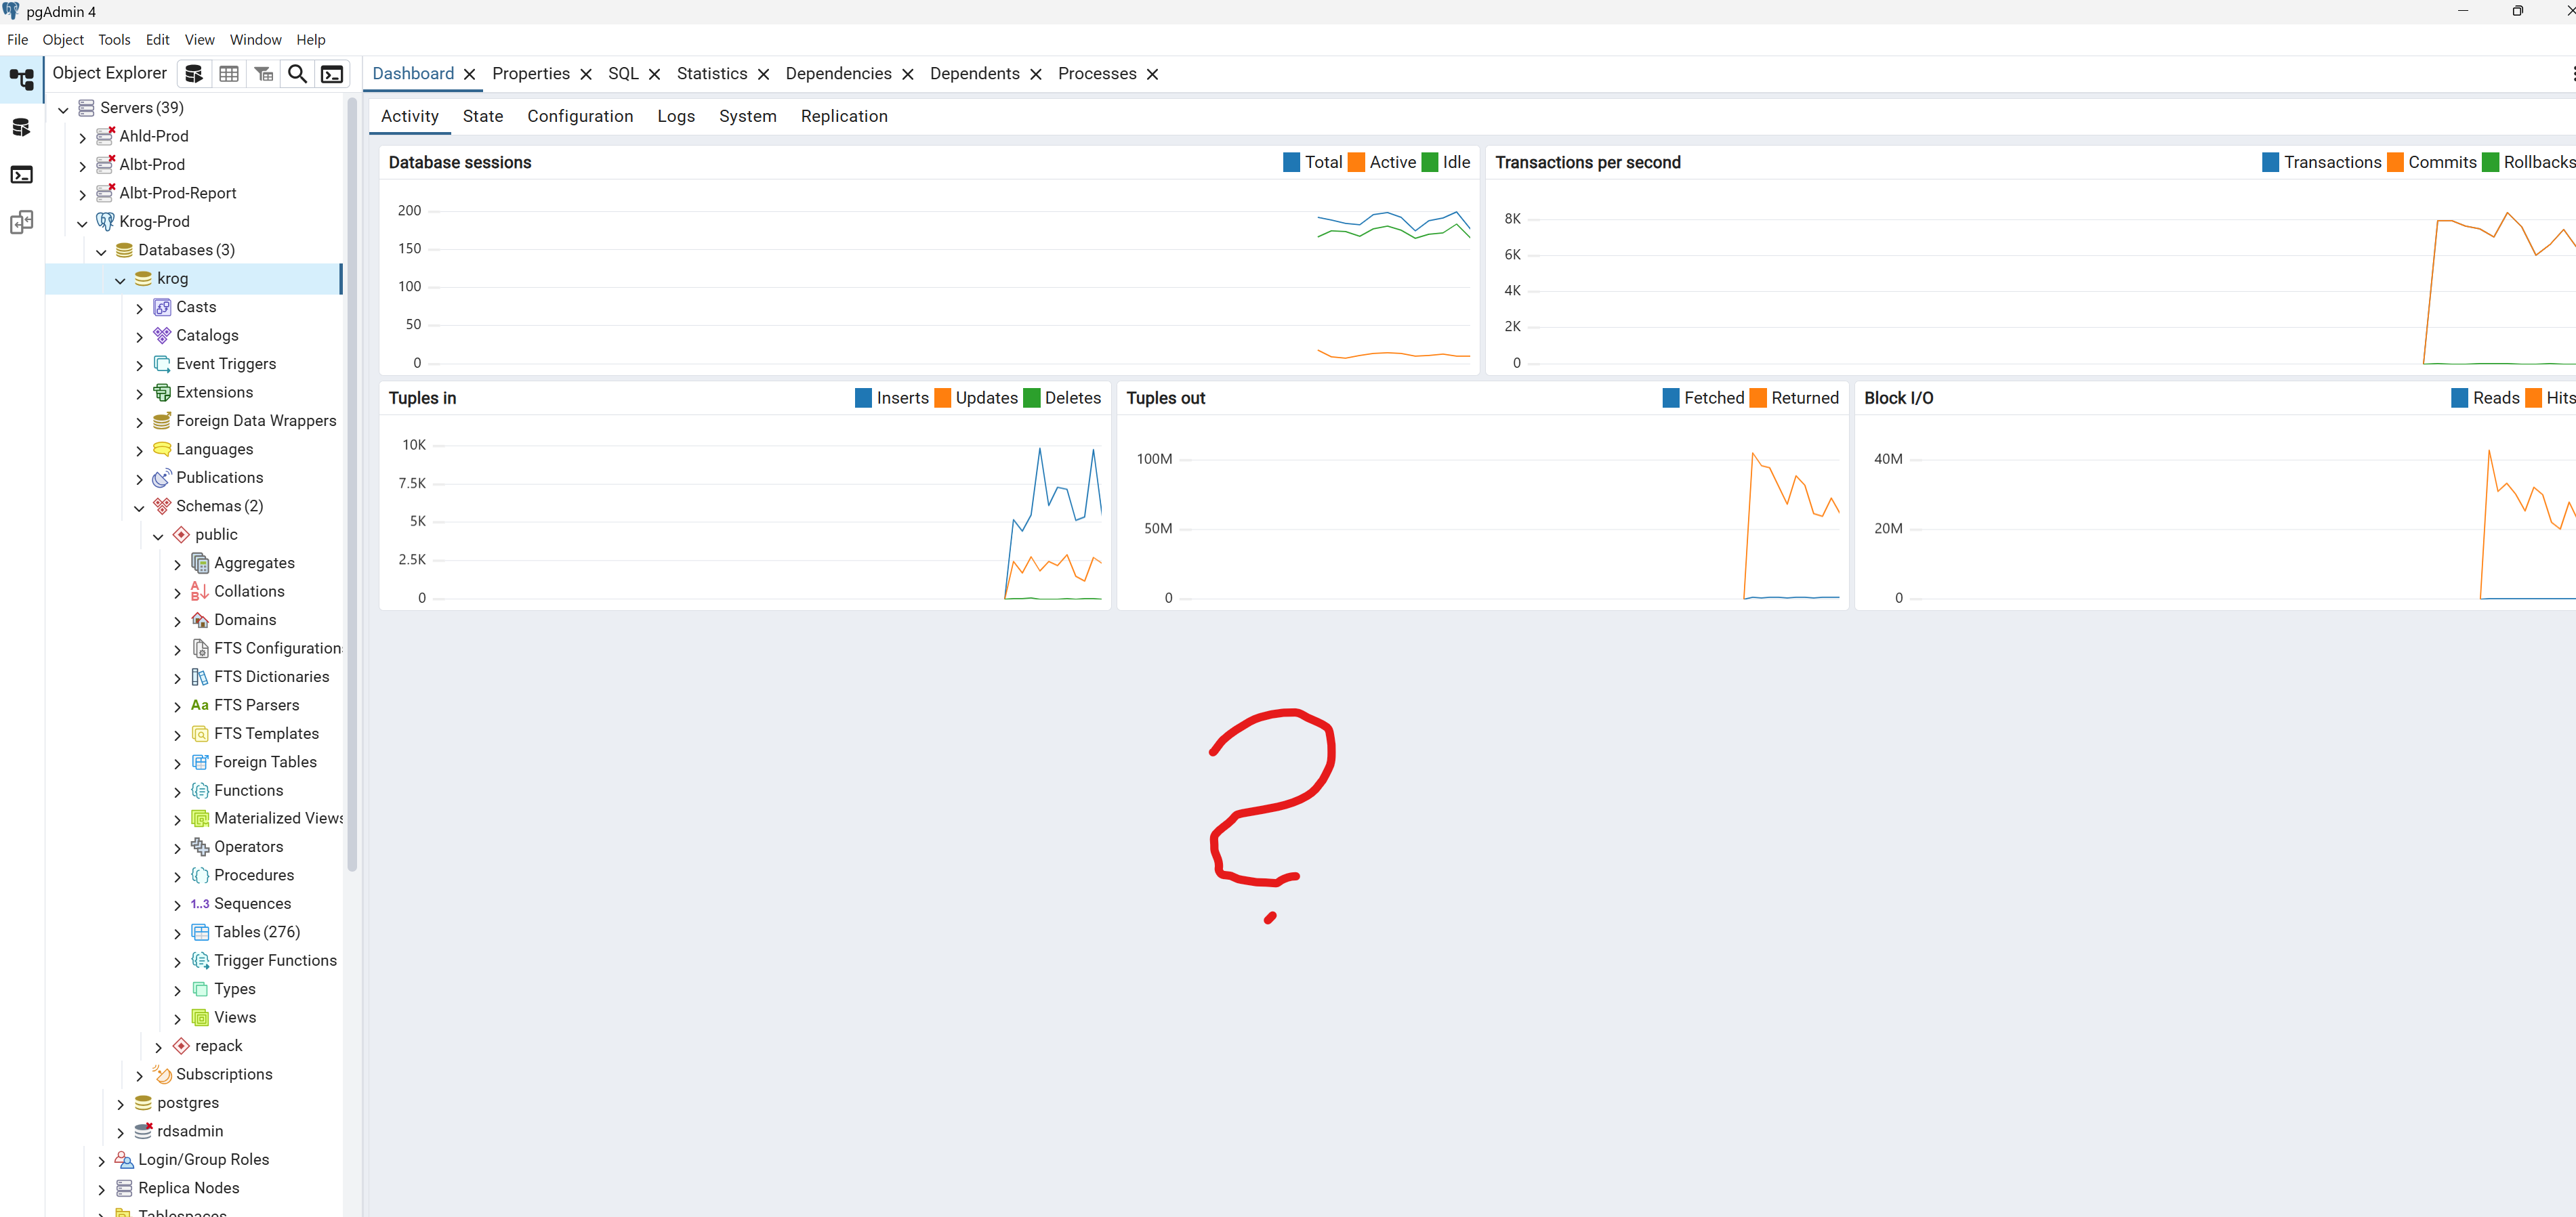This screenshot has width=2576, height=1217.
Task: Collapse the Schemas (2) node
Action: tap(139, 507)
